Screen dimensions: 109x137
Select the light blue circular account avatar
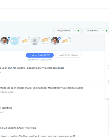[14, 41]
